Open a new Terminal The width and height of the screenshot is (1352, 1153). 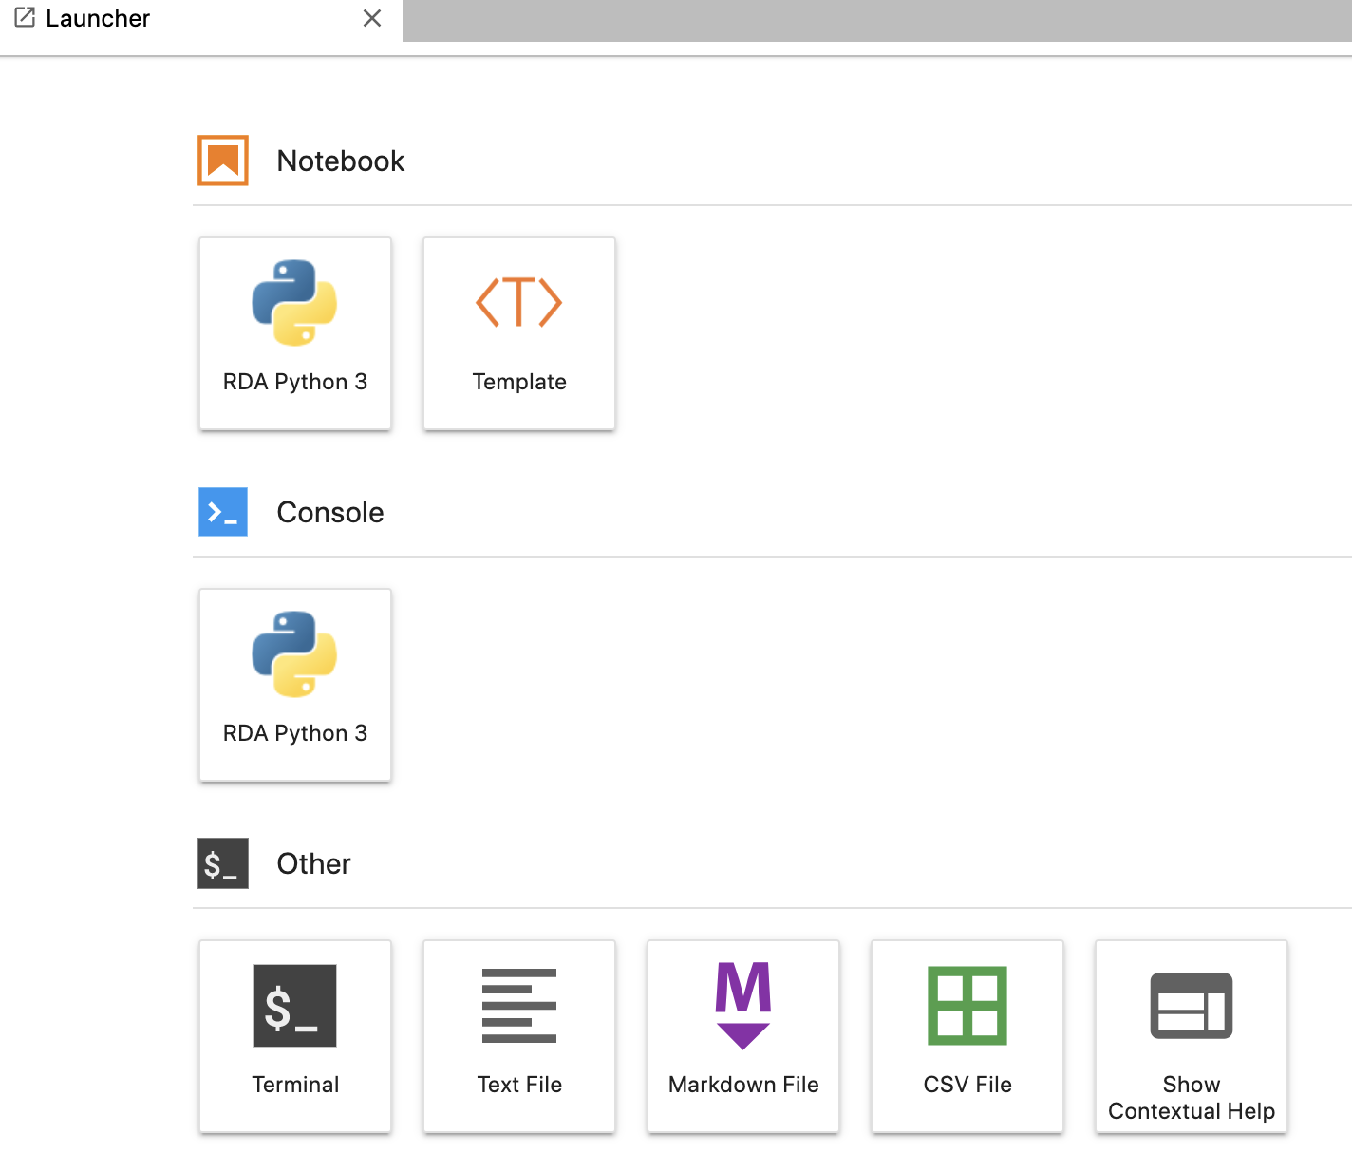[x=294, y=1035]
